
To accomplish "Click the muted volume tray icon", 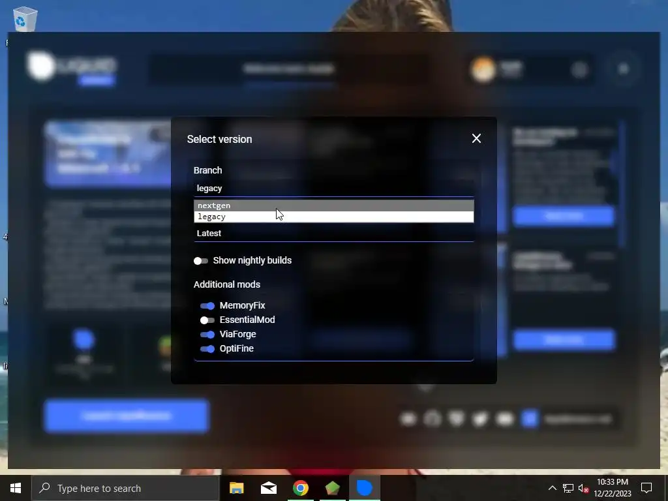I will (x=583, y=488).
